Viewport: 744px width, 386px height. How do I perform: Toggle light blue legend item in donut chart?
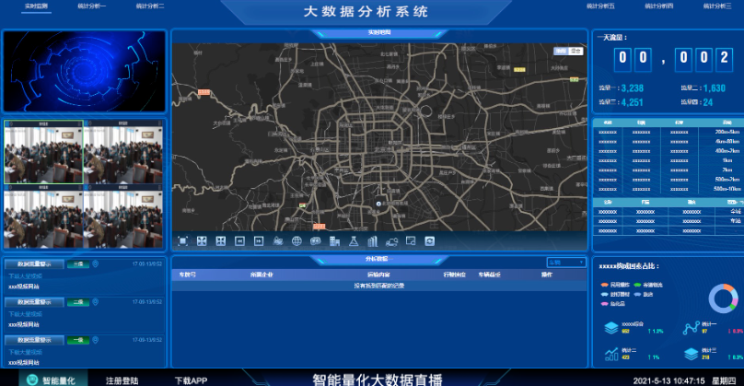[x=615, y=295]
